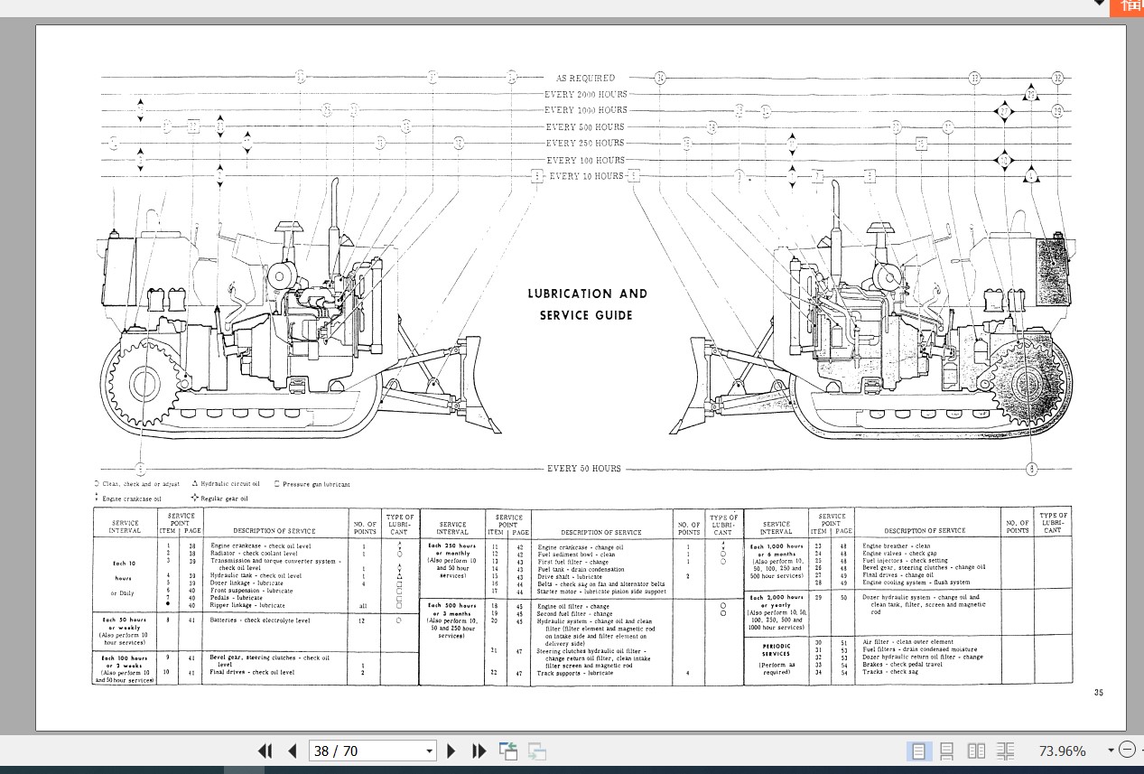Jump to the first page
This screenshot has height=774, width=1144.
click(x=265, y=751)
